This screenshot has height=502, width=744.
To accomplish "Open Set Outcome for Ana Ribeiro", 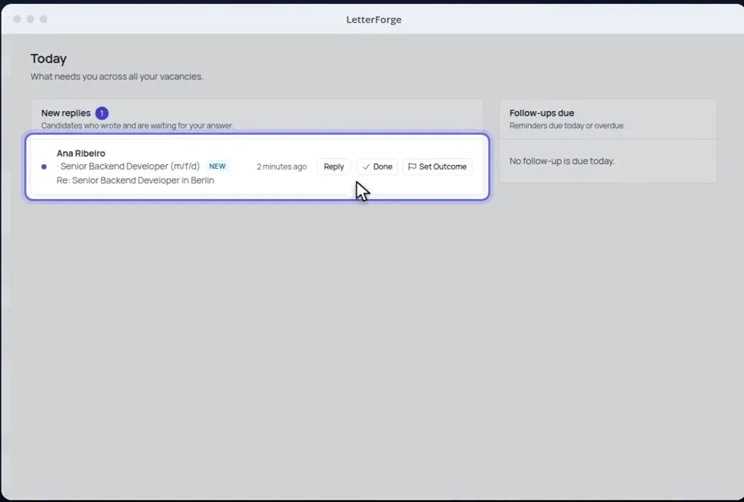I will point(437,167).
